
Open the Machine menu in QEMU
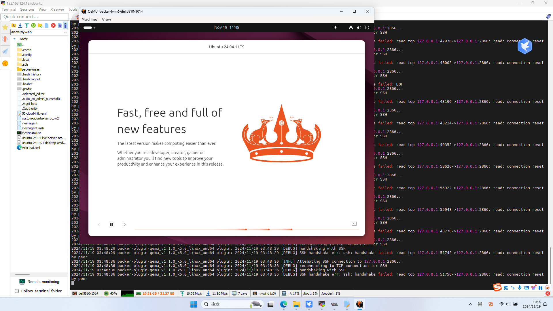pyautogui.click(x=89, y=19)
